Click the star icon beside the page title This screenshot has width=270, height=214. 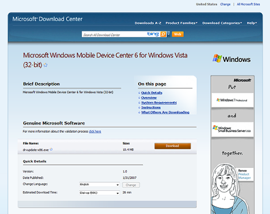tap(45, 65)
